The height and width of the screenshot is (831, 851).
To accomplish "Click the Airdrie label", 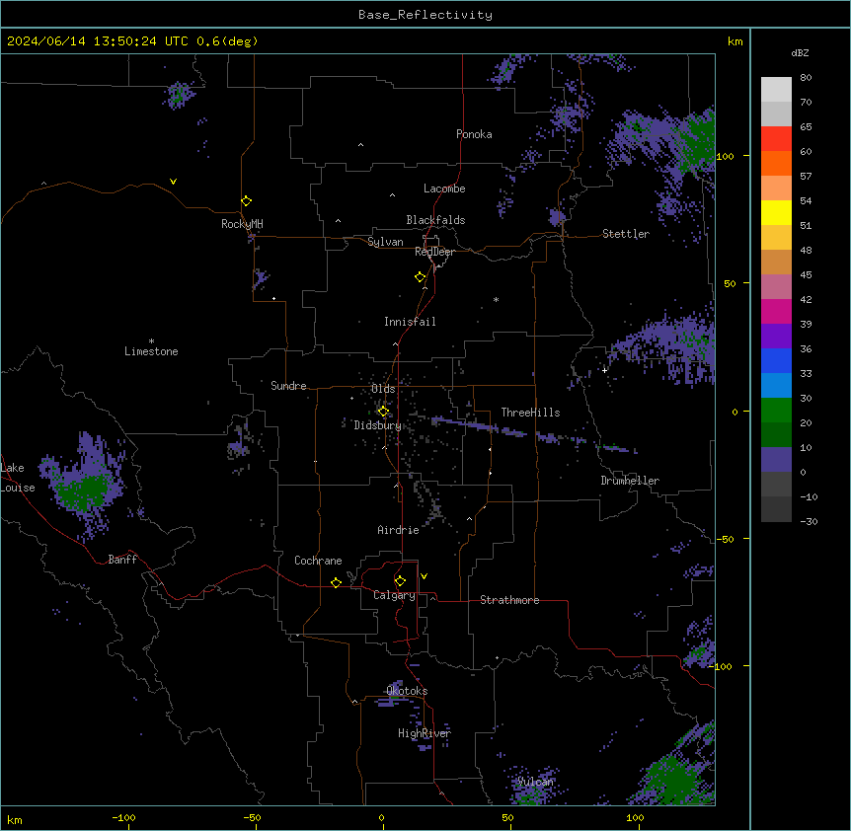I will click(x=398, y=530).
